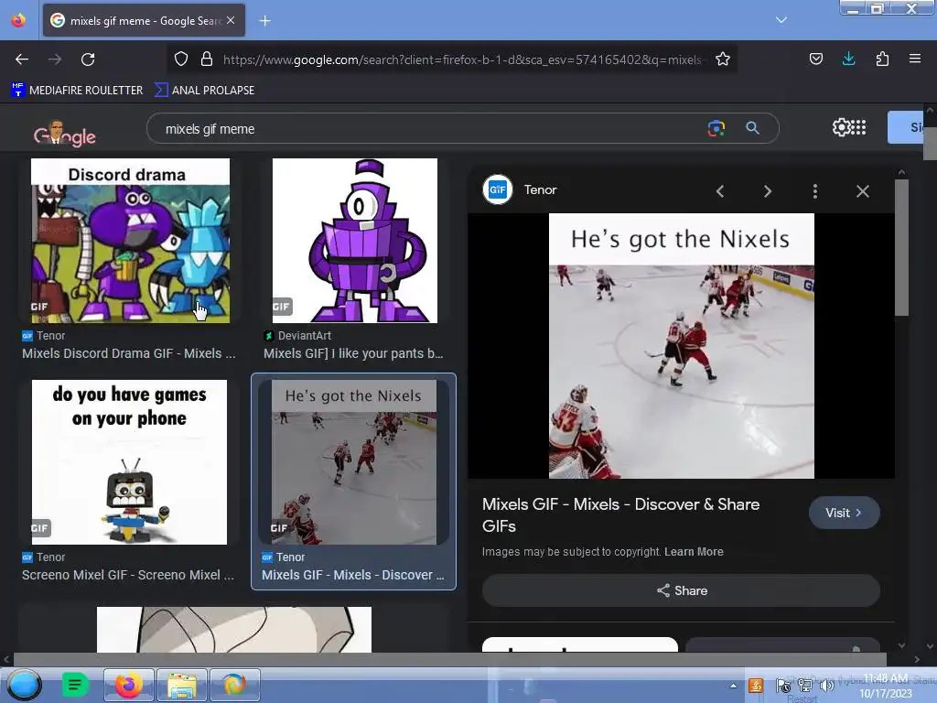
Task: Open 'Mixels Discord Drama GIF' result title
Action: pyautogui.click(x=129, y=353)
